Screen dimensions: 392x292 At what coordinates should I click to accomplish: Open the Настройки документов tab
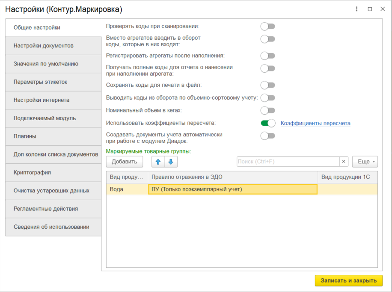tap(53, 46)
